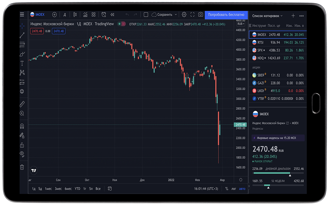The width and height of the screenshot is (330, 205).
Task: Toggle hide all drawings eye icon
Action: pos(22,154)
